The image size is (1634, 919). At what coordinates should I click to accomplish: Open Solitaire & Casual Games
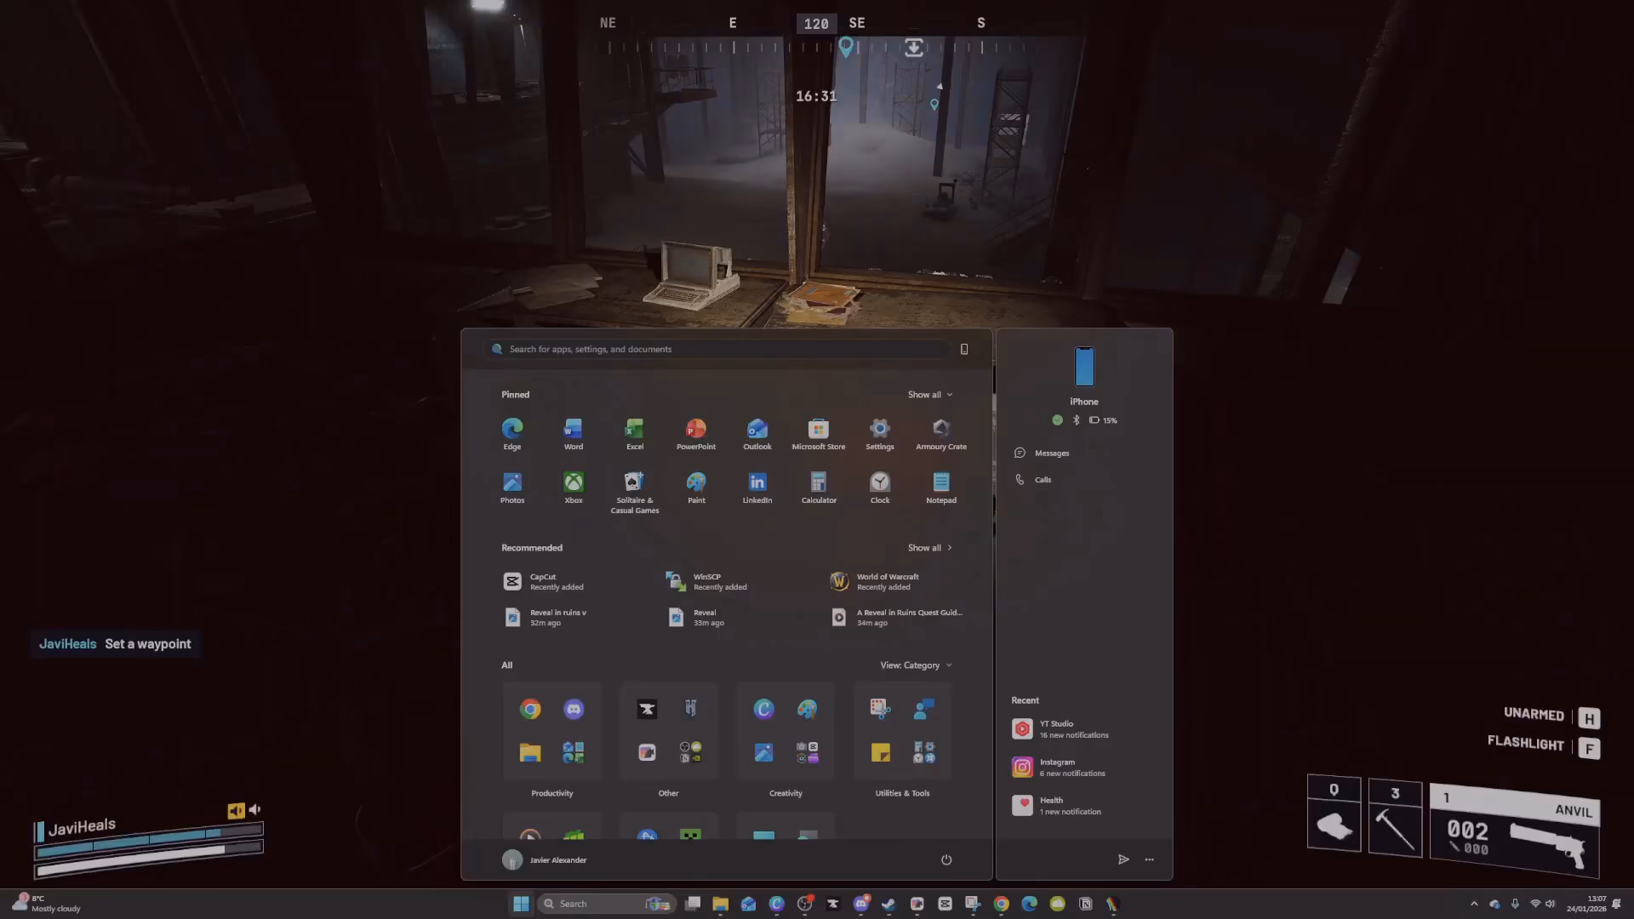(x=634, y=493)
